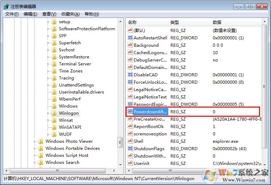Click the folder icon of WbemPerf key

coord(54,99)
